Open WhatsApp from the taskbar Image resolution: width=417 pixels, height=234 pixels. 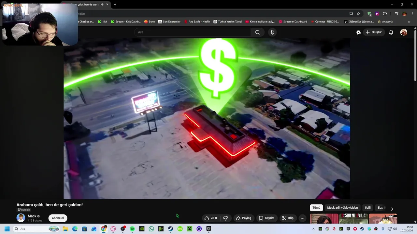tap(151, 229)
